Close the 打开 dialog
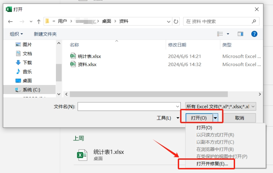273x173 pixels. point(257,9)
